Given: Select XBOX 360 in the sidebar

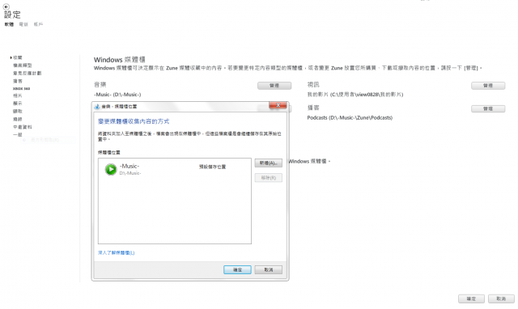Looking at the screenshot, I should click(22, 88).
